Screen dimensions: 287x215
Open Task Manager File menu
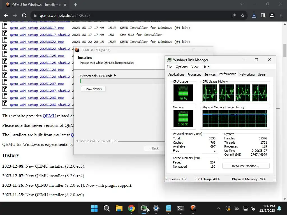(x=169, y=67)
